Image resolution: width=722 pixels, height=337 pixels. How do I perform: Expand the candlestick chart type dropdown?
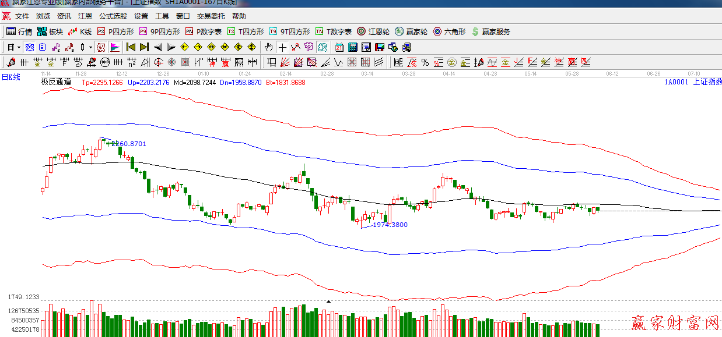pos(90,47)
